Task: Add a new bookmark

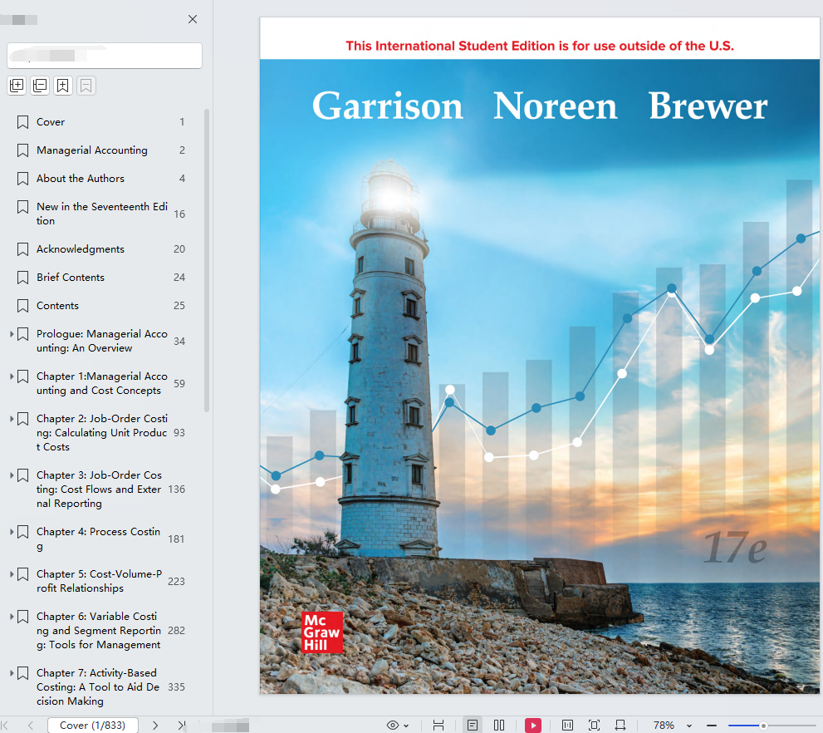Action: [x=63, y=86]
